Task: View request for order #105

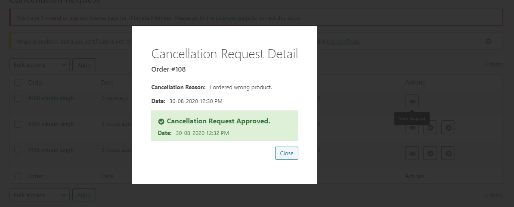Action: point(412,153)
